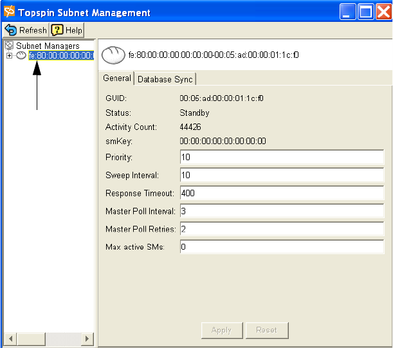Click the Subnet Managers root node icon
393x348 pixels.
(x=9, y=46)
